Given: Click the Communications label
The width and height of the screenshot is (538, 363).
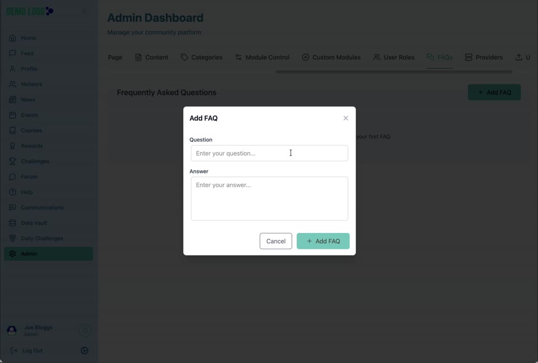Looking at the screenshot, I should (x=42, y=208).
